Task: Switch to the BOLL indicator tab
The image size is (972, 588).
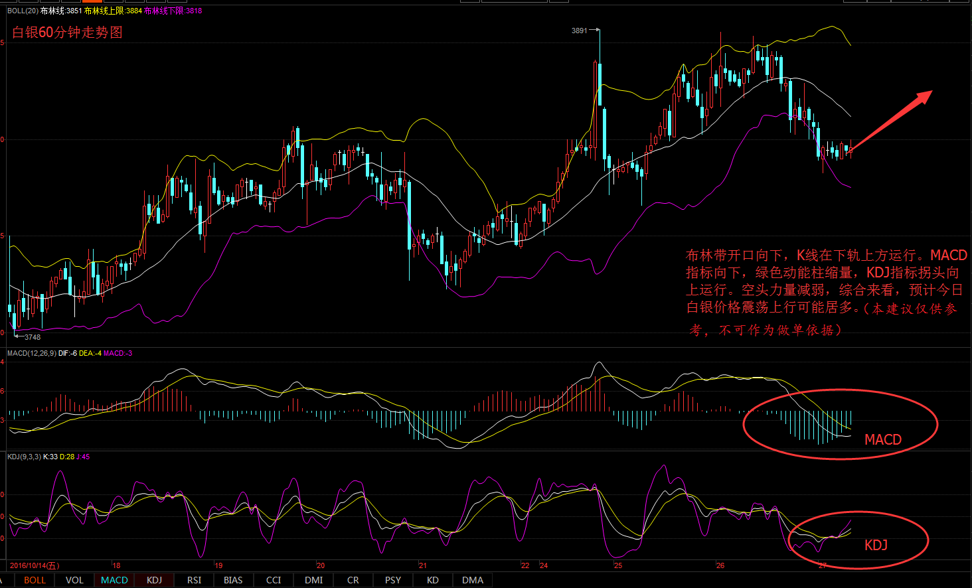Action: [x=35, y=580]
